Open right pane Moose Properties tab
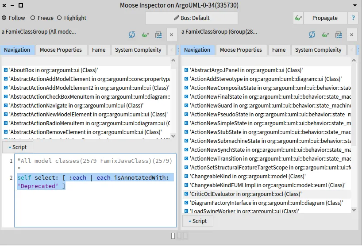This screenshot has width=362, height=246. click(241, 50)
